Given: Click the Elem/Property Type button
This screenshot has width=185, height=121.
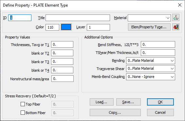Looking at the screenshot, I should [149, 27].
